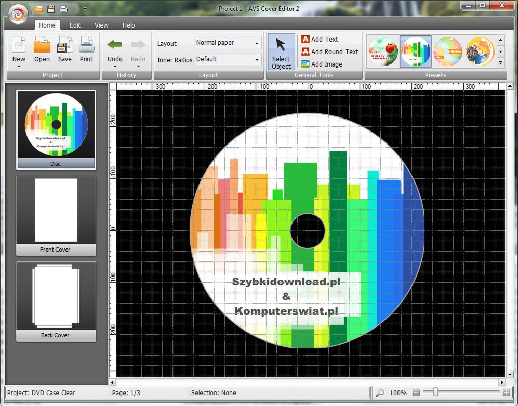This screenshot has height=406, width=518.
Task: Click the 100% zoom value
Action: (x=398, y=393)
